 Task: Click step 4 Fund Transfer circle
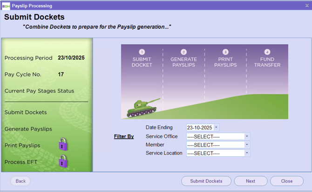click(x=267, y=52)
